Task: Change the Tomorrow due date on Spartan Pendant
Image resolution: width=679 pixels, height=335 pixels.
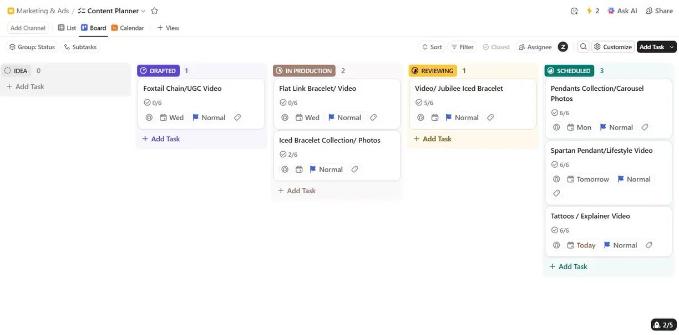Action: pos(587,179)
